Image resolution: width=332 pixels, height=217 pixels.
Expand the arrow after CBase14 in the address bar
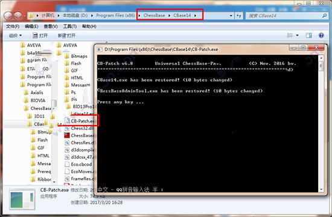pos(195,16)
